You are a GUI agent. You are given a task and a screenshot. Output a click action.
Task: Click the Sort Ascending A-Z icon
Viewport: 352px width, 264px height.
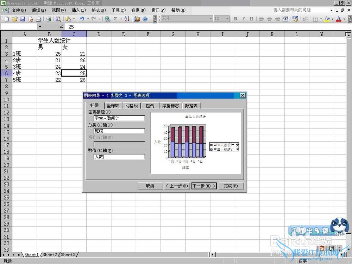click(x=127, y=19)
